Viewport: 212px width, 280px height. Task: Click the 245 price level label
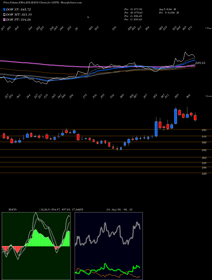pos(204,163)
